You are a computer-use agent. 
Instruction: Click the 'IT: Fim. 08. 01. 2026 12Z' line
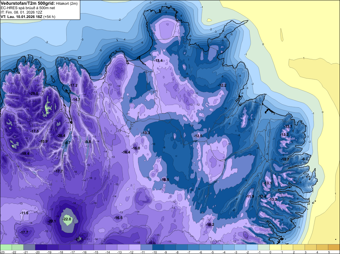point(21,12)
